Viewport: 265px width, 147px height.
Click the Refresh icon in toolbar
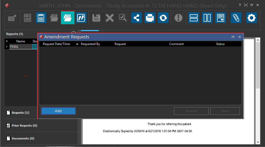(163, 18)
